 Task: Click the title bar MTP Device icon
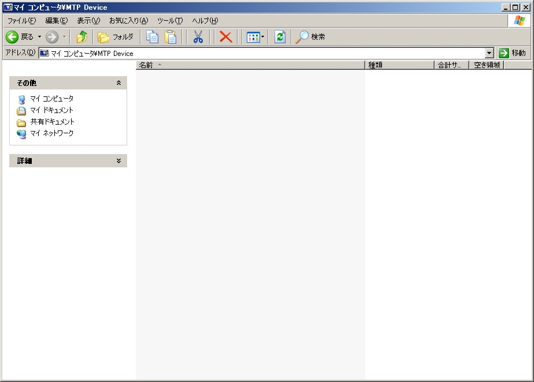point(8,7)
